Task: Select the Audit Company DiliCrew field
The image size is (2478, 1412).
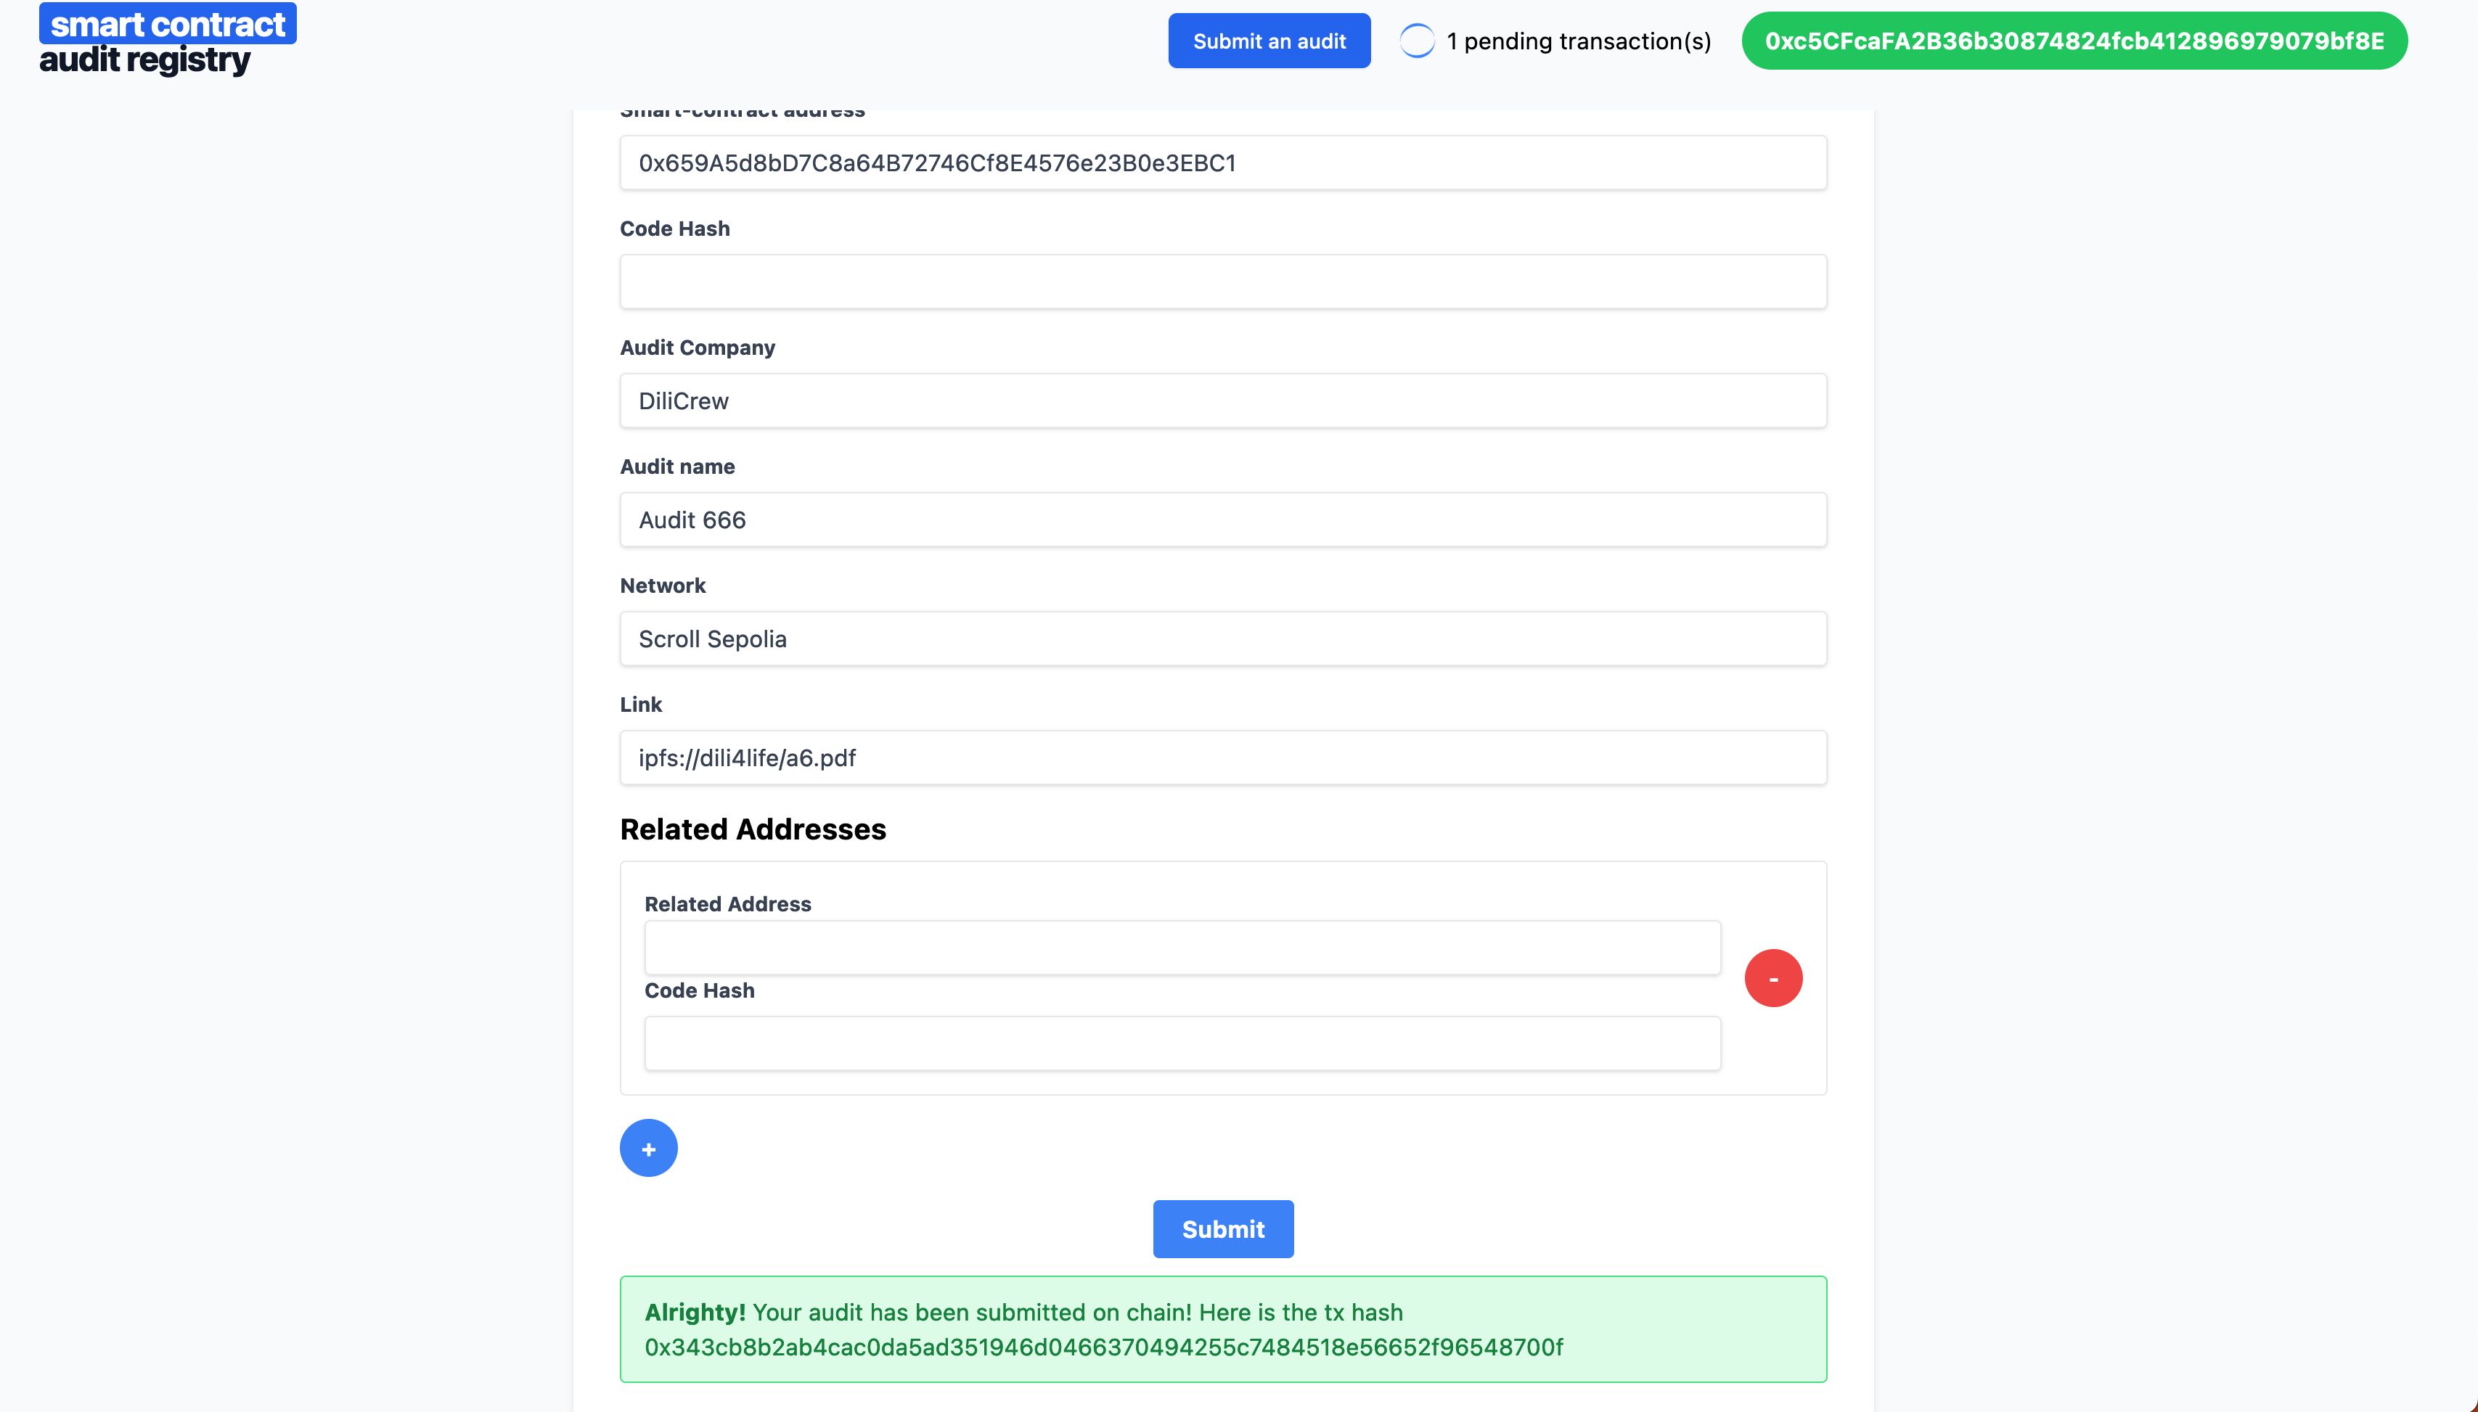Action: point(1222,400)
